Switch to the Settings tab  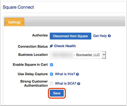point(14,22)
